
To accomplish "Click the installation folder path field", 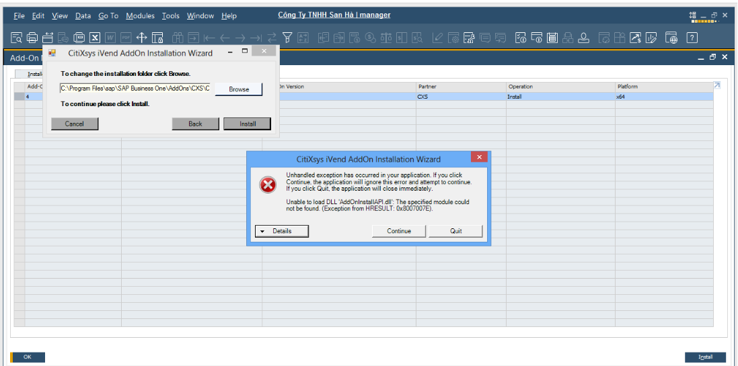I will [135, 89].
